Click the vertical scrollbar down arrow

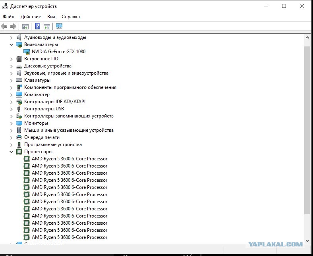pos(307,241)
